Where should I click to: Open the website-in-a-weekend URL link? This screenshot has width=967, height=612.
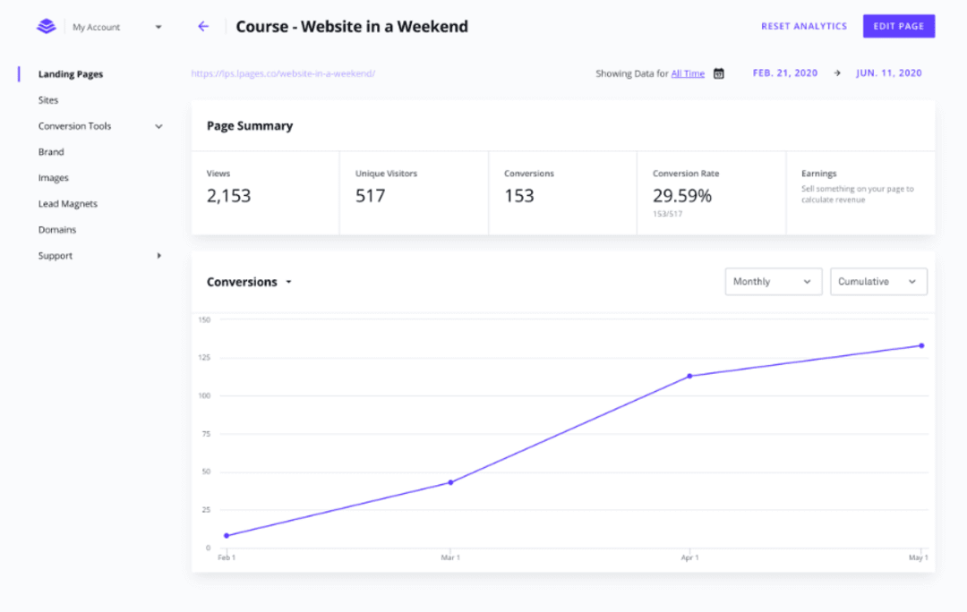284,73
